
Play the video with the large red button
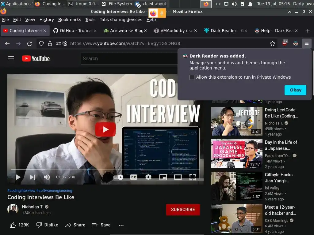coord(105,129)
